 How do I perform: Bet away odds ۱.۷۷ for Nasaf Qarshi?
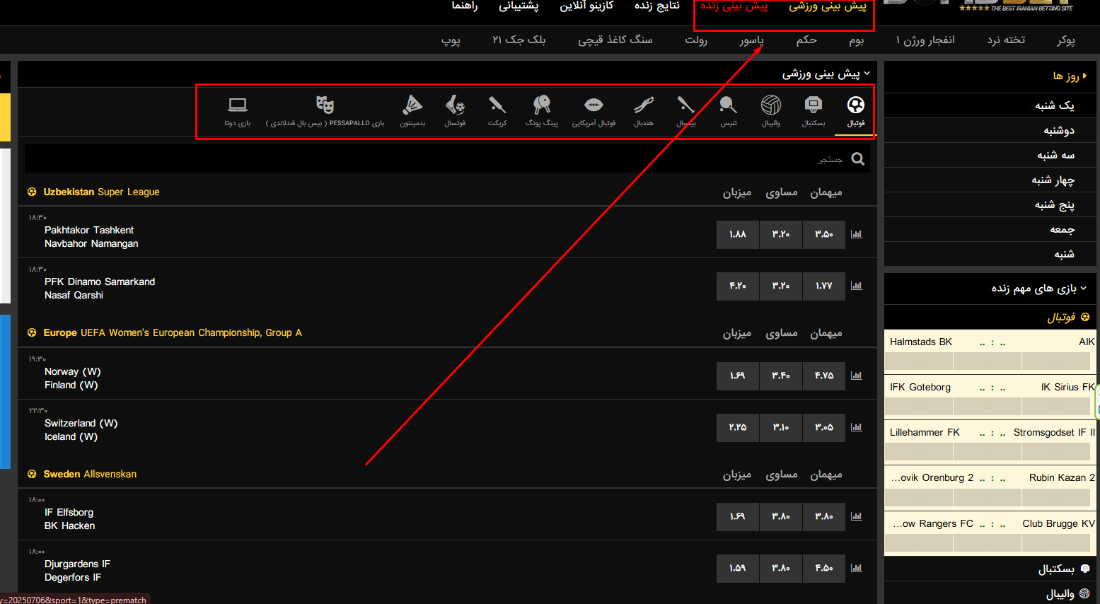click(x=824, y=286)
